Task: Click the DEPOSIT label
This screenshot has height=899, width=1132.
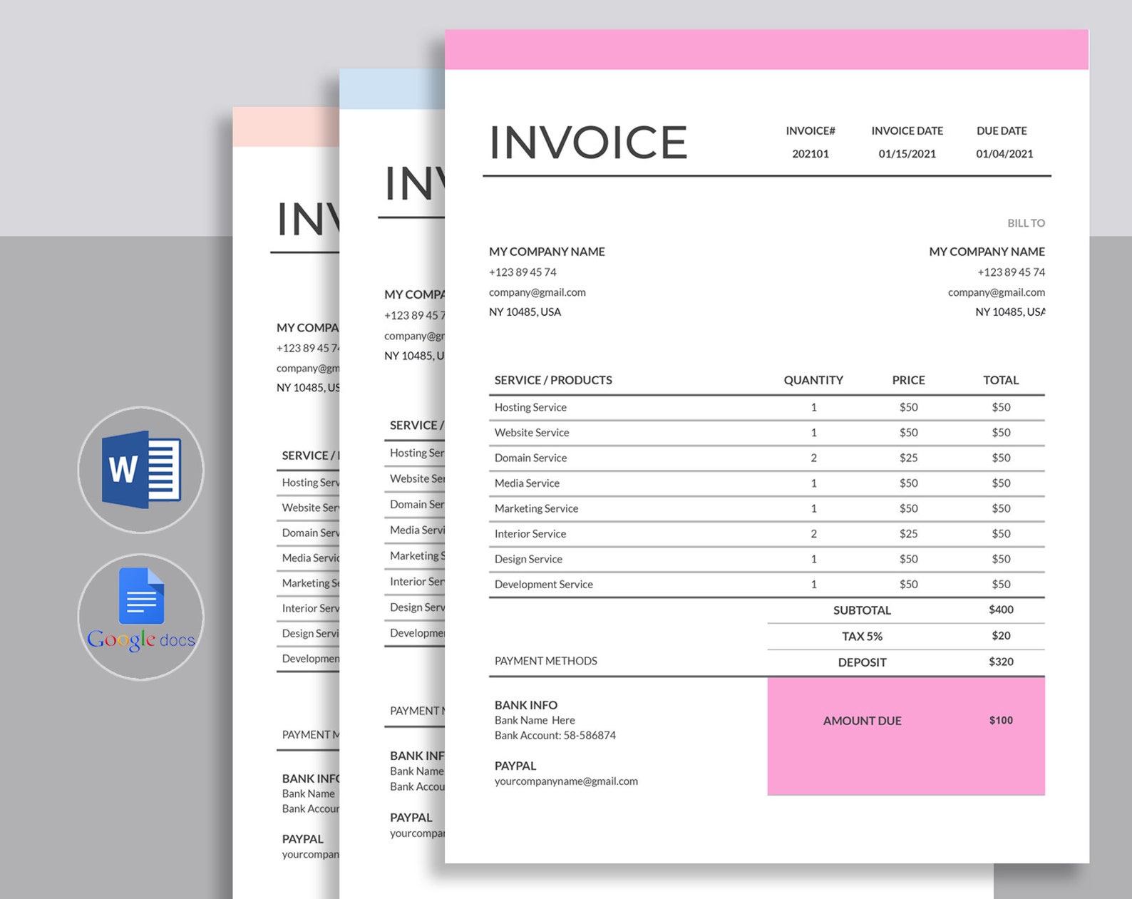Action: [862, 662]
